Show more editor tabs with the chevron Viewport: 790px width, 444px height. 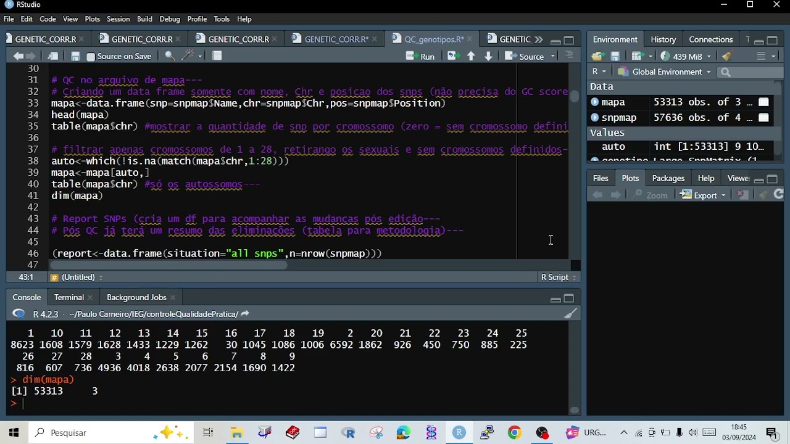click(x=539, y=39)
